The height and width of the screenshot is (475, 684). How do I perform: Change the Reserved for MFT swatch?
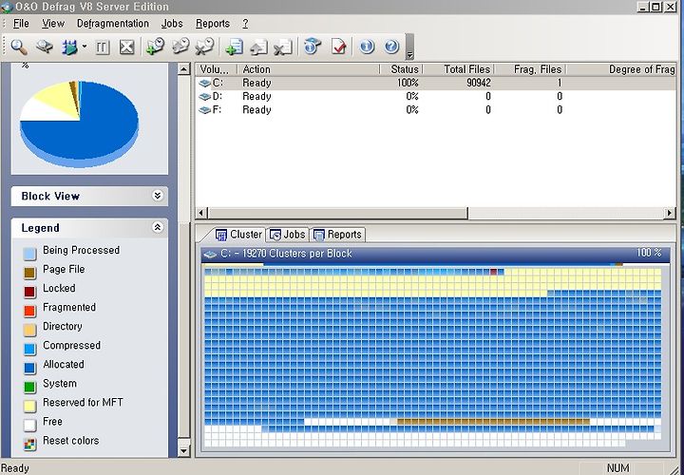pos(29,406)
